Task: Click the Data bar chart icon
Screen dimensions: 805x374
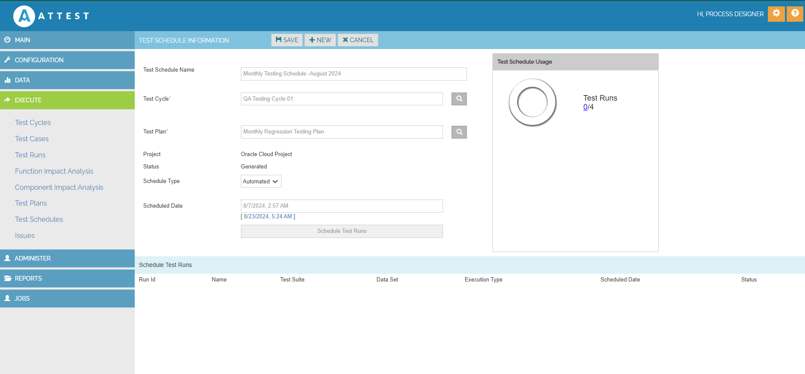Action: 7,80
